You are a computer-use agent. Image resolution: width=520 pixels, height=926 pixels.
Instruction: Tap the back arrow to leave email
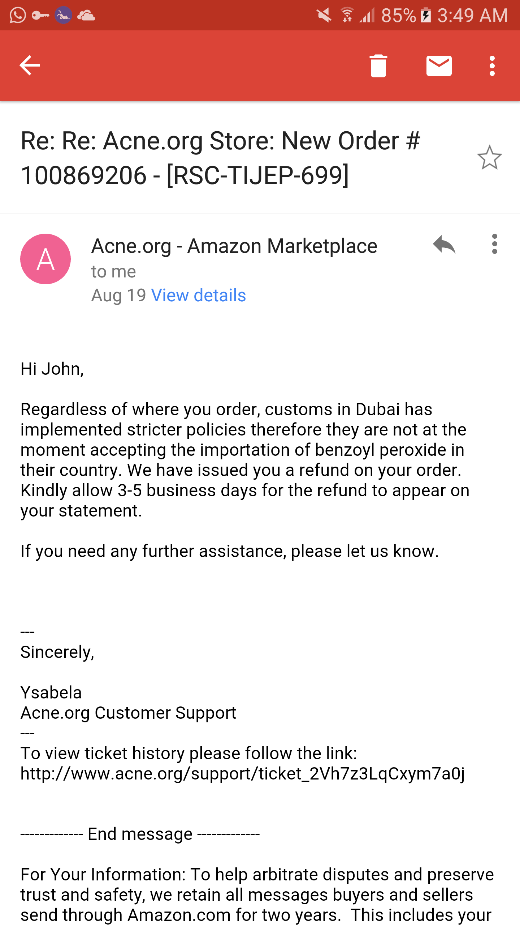coord(30,65)
